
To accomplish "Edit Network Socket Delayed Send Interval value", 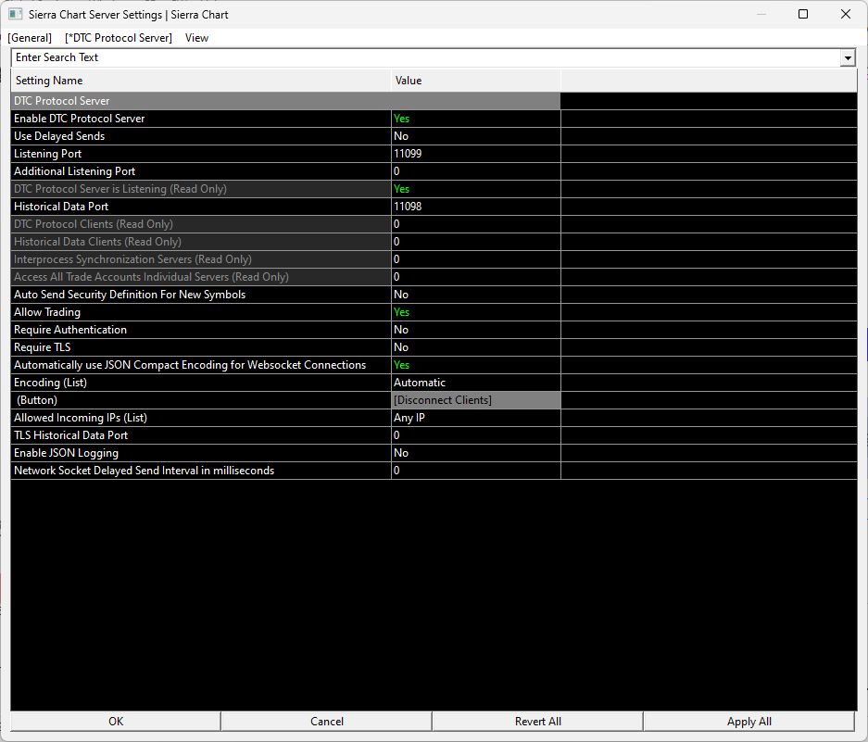I will (x=476, y=471).
